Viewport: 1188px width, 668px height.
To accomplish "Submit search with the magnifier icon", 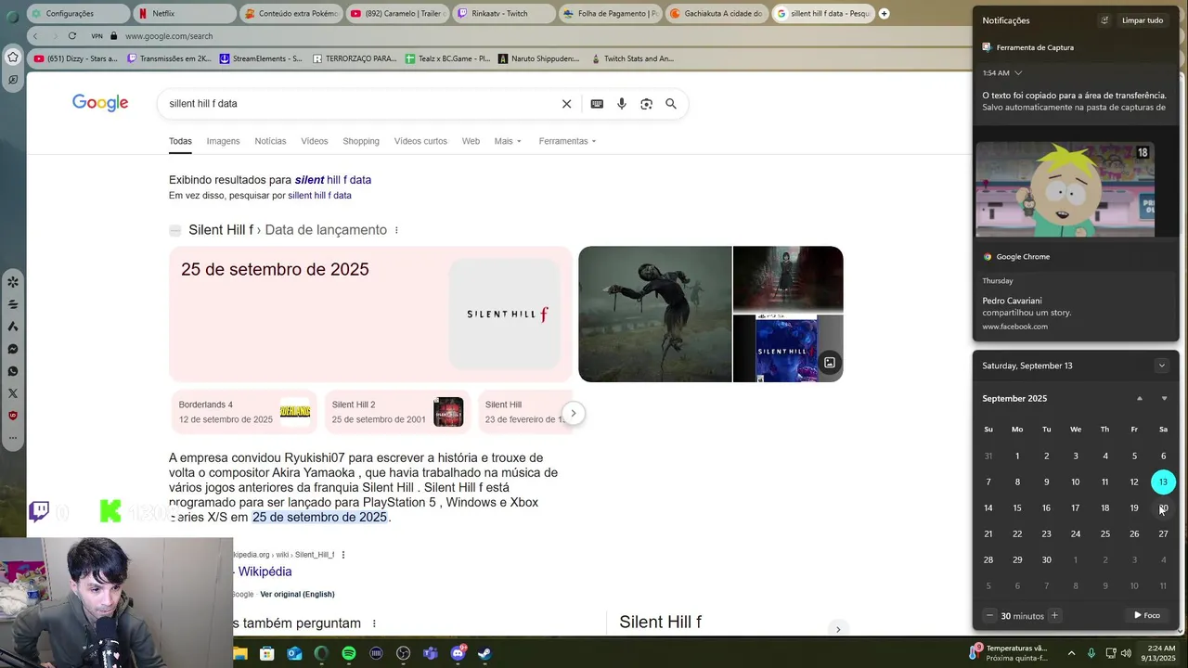I will (671, 104).
